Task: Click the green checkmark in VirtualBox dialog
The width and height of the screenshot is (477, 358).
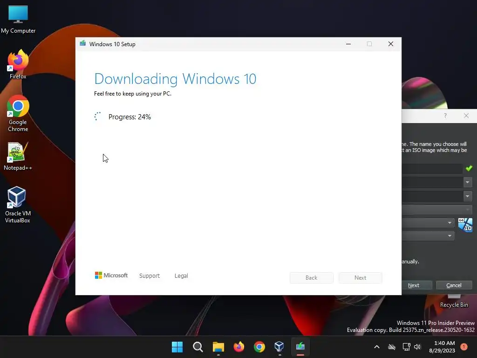Action: (469, 168)
